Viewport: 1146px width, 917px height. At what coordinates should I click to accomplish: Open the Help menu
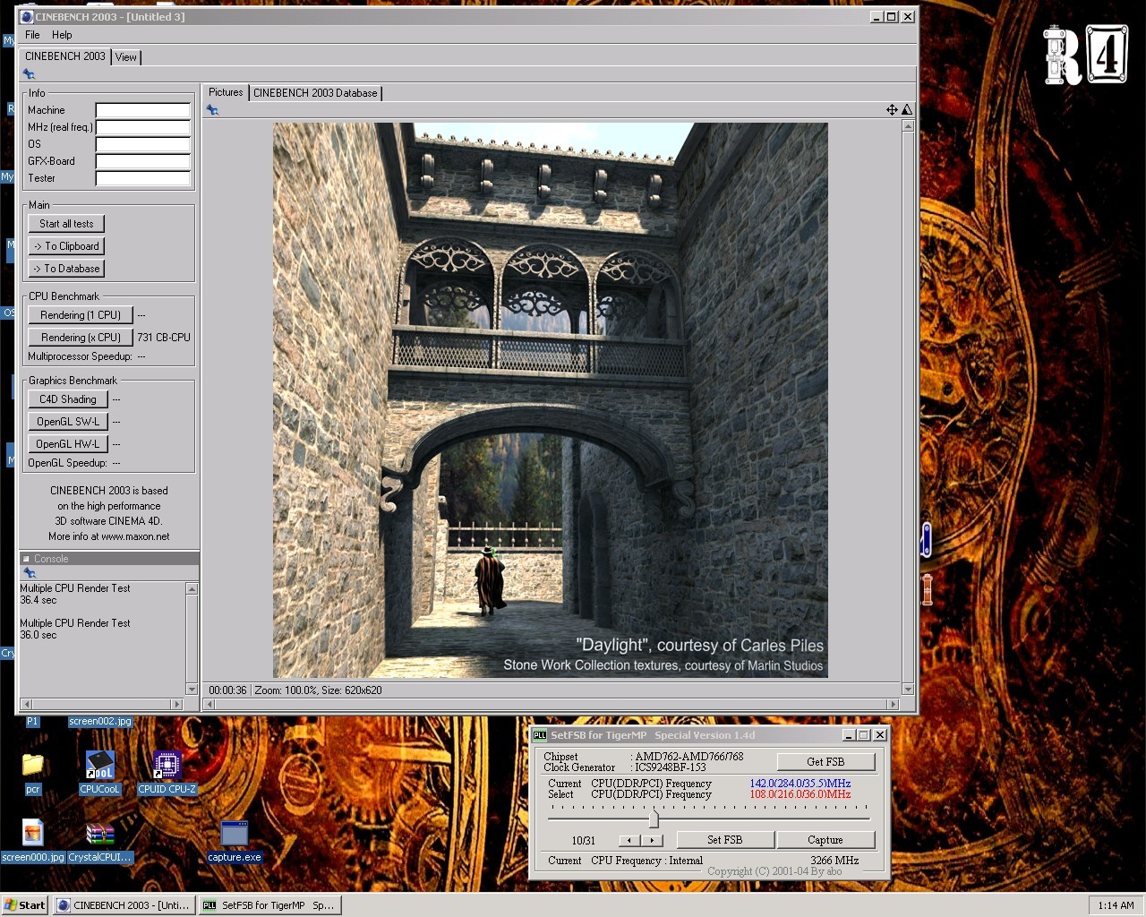click(62, 35)
